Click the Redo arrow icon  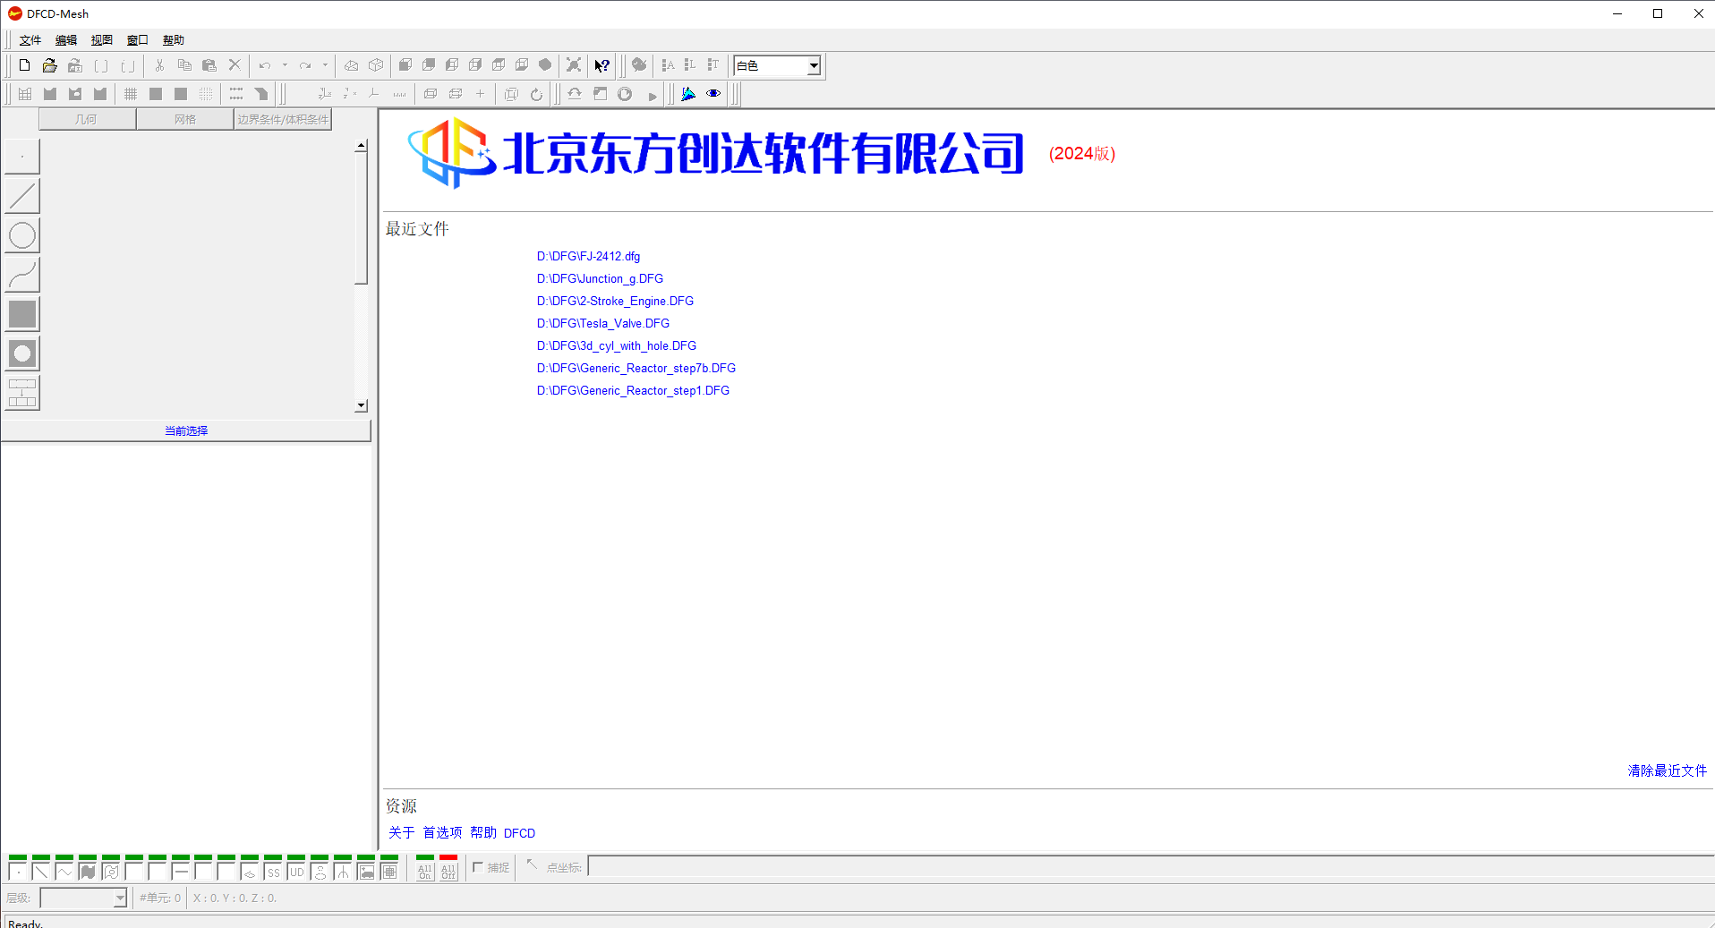(305, 65)
